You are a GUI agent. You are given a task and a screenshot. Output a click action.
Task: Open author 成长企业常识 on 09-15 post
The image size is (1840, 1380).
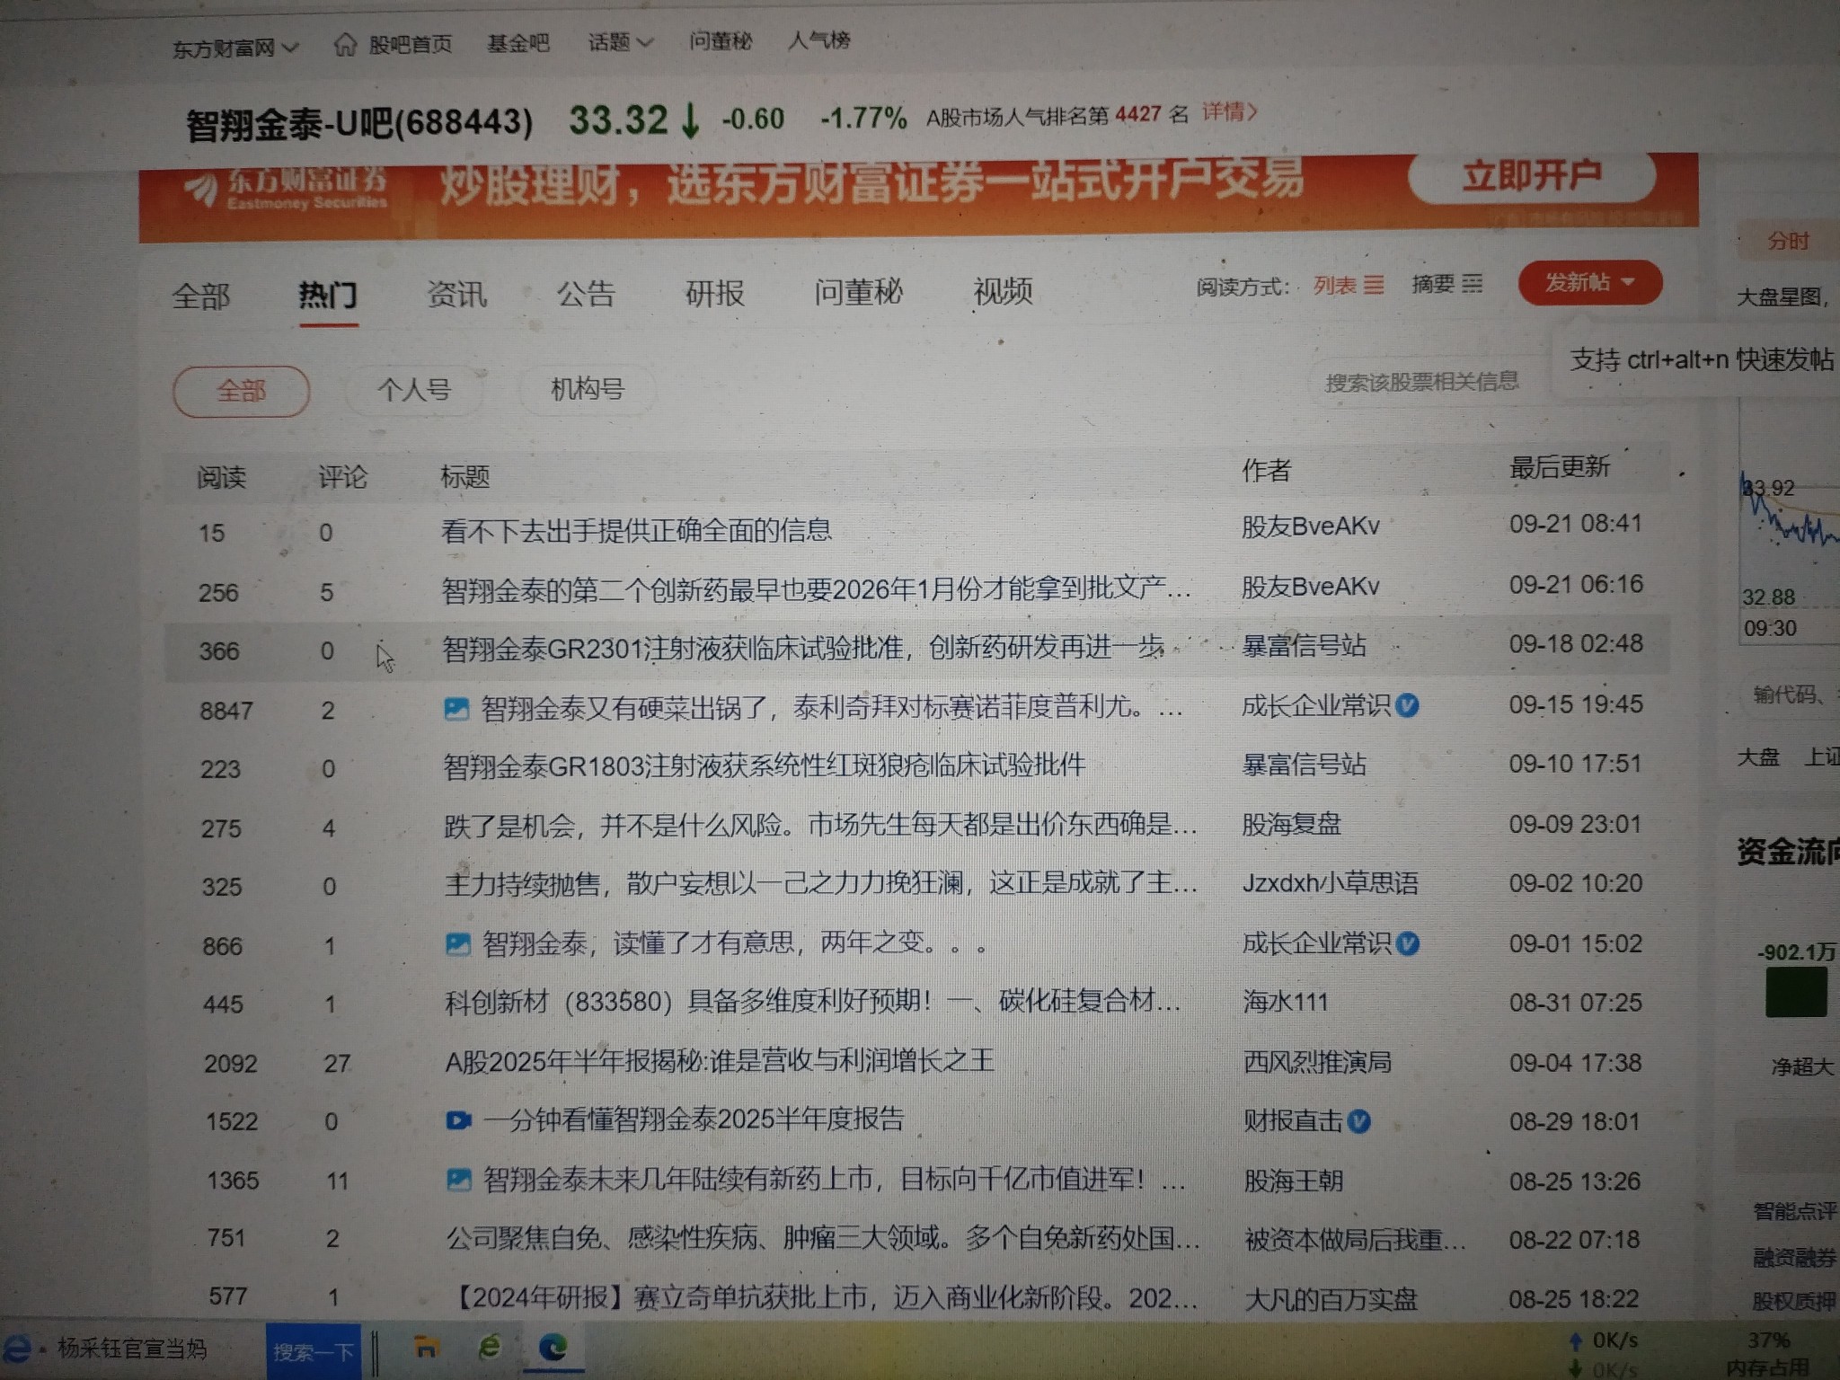click(x=1316, y=706)
